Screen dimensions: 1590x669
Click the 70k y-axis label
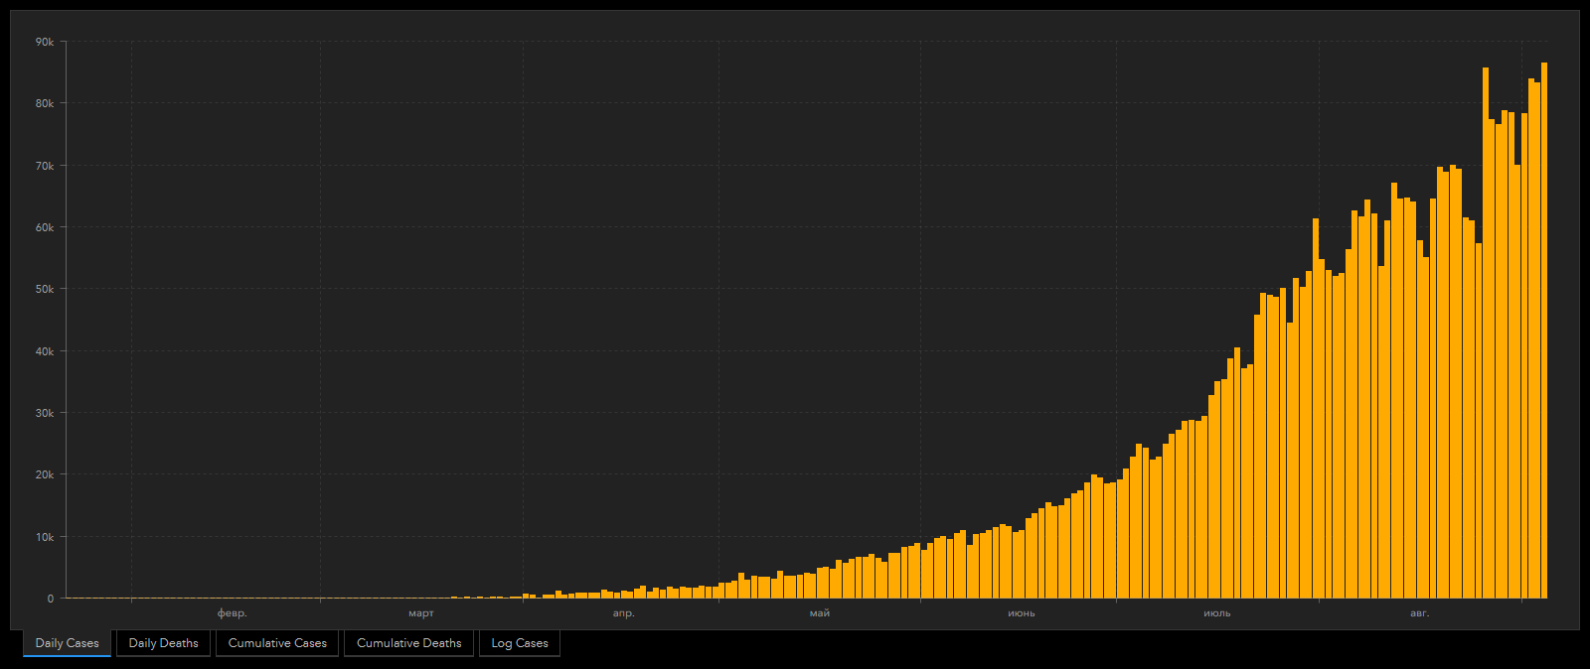coord(45,166)
